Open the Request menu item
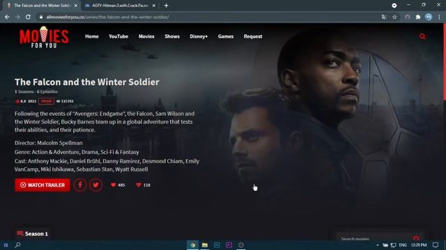The image size is (446, 250). pyautogui.click(x=253, y=36)
